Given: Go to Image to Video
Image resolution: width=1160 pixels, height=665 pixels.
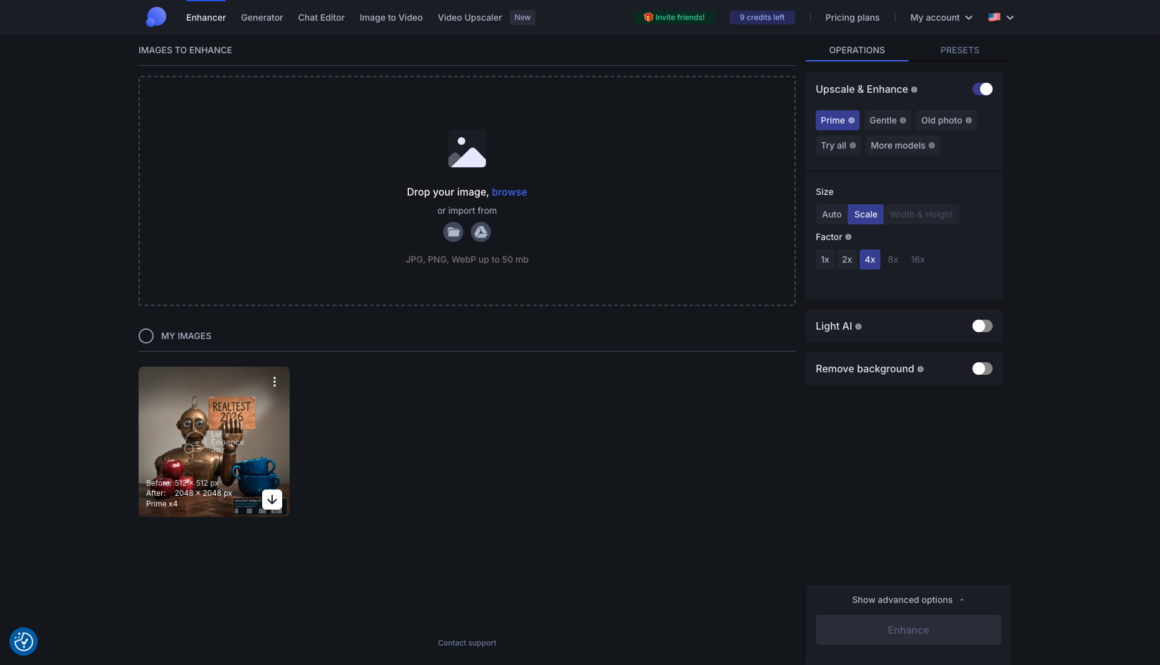Looking at the screenshot, I should click(391, 18).
